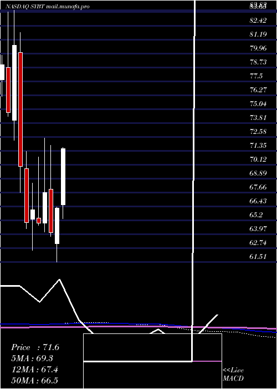
Task: Click the '5MA : 69.3' readout
Action: coord(32,358)
